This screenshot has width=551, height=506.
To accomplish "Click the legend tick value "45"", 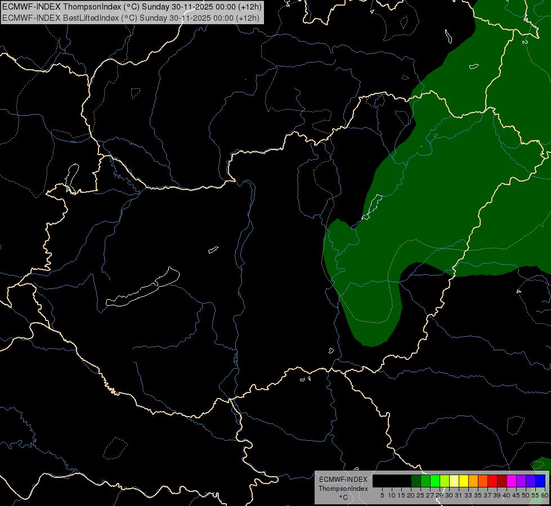I will click(516, 495).
